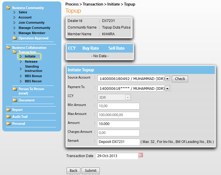Open Manage Member in the sidebar
221x175 pixels.
[32, 33]
